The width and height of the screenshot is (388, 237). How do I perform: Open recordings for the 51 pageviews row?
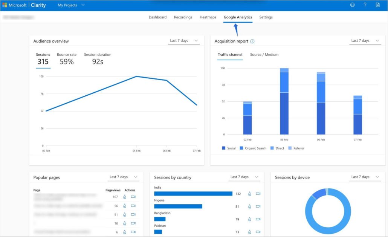[x=133, y=214]
